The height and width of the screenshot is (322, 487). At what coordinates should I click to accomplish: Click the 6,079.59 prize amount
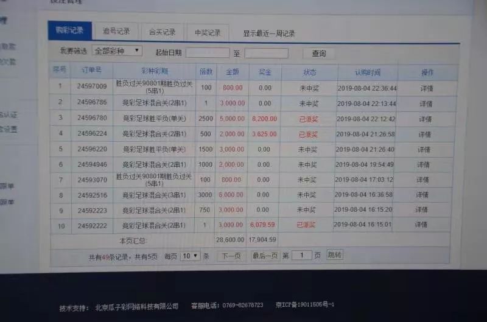point(262,225)
